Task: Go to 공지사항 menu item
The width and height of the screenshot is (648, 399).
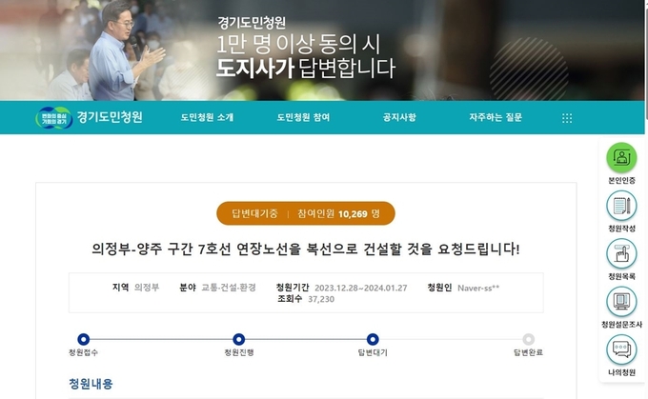Action: pos(399,117)
